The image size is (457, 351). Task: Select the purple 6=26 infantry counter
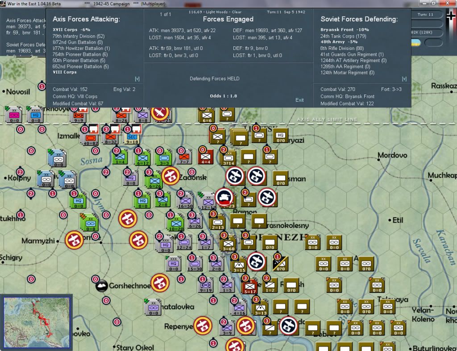click(195, 222)
